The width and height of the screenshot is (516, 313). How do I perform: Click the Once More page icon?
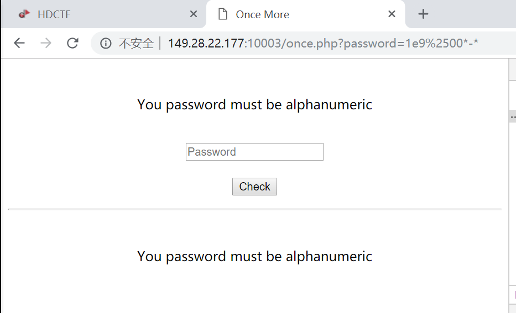223,14
